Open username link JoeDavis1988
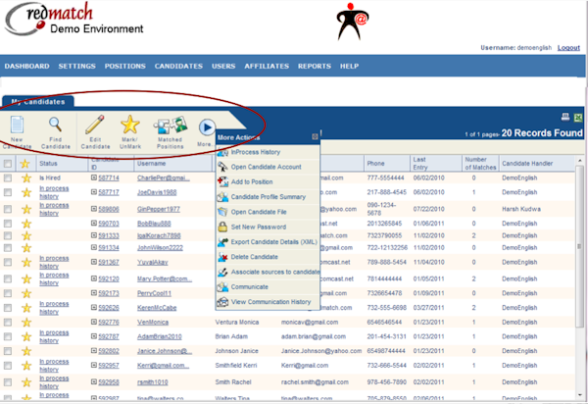The image size is (588, 404). 157,192
